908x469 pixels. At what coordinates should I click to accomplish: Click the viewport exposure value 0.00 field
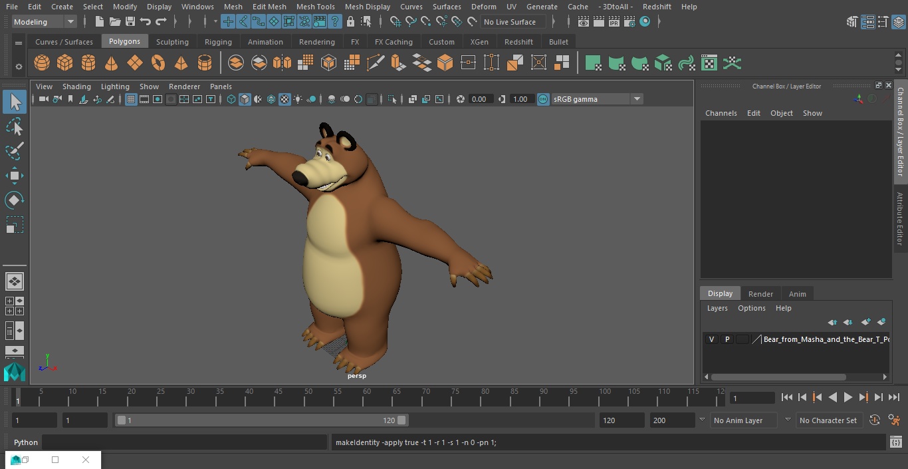[479, 99]
